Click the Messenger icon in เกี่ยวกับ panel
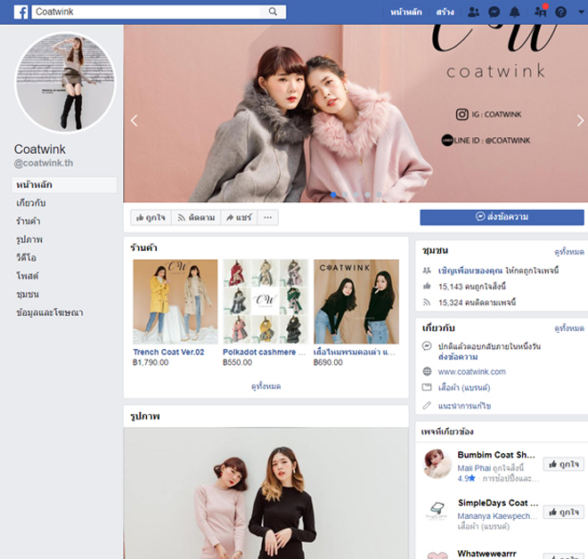The width and height of the screenshot is (588, 559). coord(427,346)
